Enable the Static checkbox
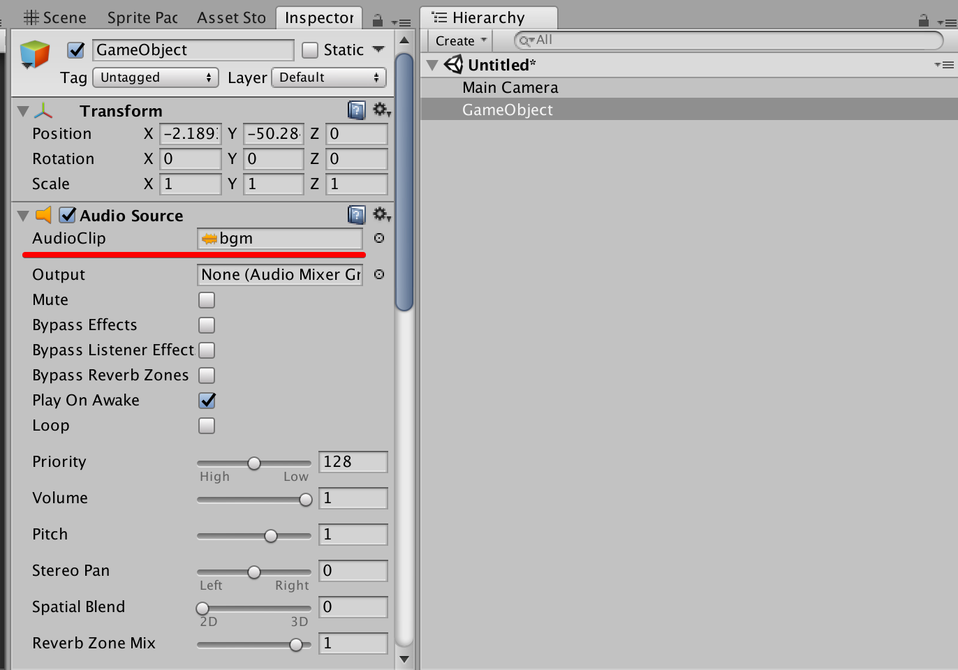This screenshot has width=958, height=670. [310, 50]
